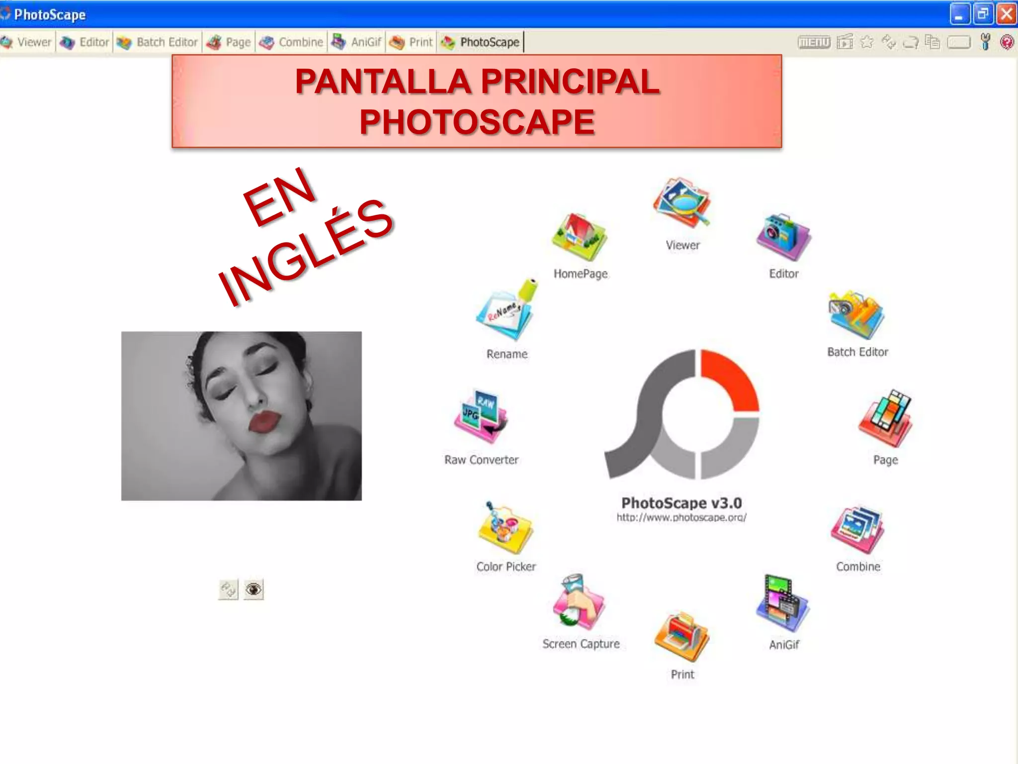Screen dimensions: 1018x764
Task: Click the black-and-white portrait preview photo
Action: tap(242, 416)
